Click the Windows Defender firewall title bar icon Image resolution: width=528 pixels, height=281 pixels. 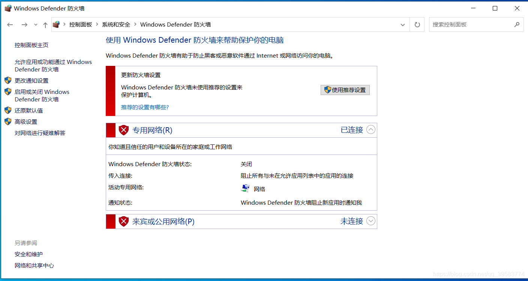point(8,8)
